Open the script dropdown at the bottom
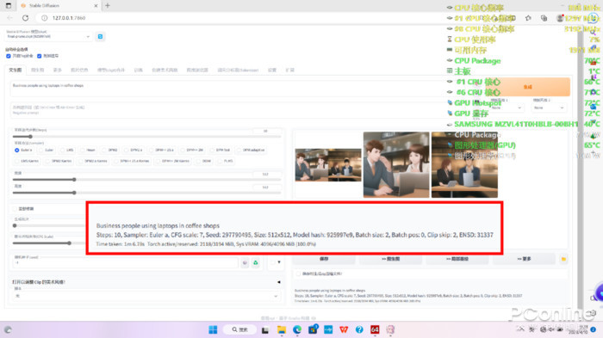Image resolution: width=603 pixels, height=338 pixels. tap(145, 296)
